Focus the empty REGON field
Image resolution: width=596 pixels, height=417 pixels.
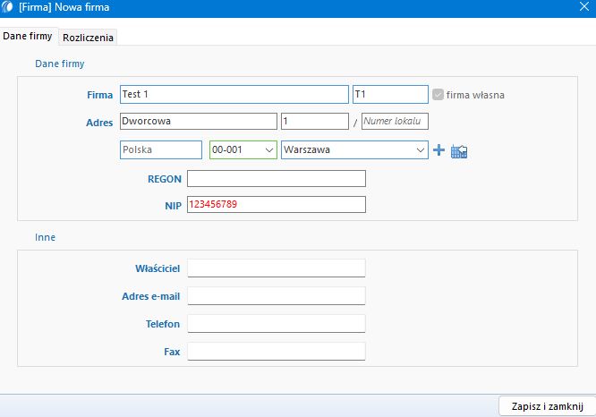tap(276, 179)
